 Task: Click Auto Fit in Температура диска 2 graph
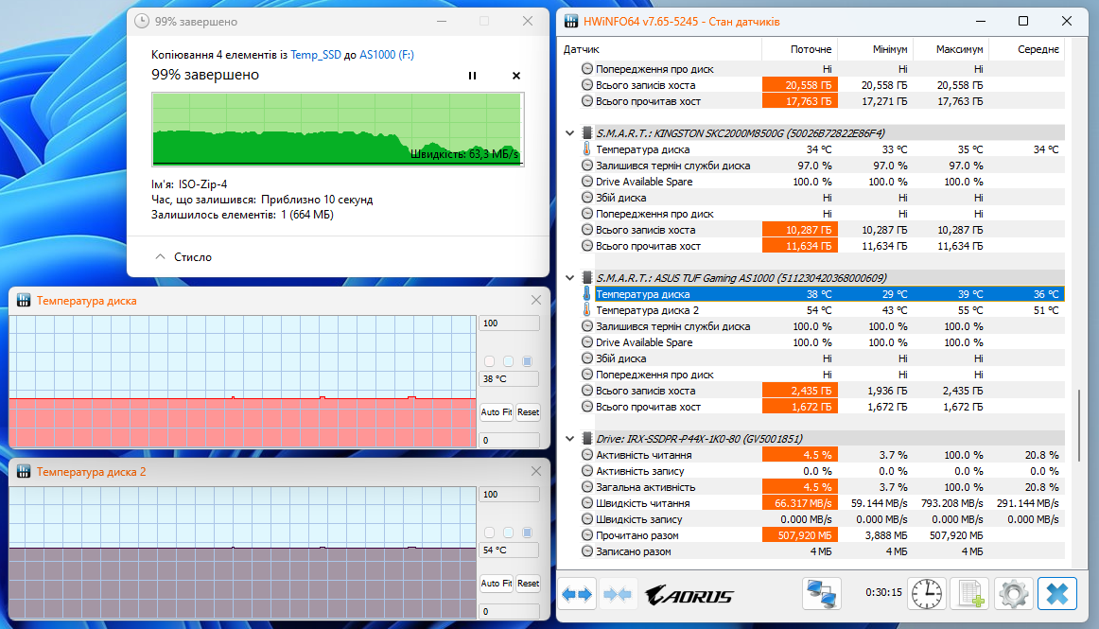coord(497,584)
